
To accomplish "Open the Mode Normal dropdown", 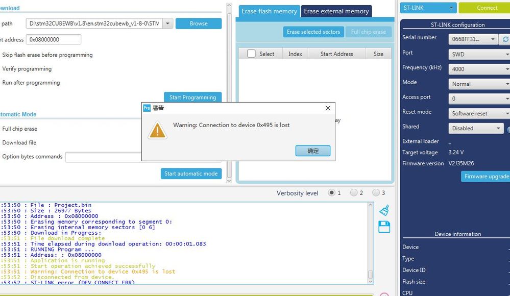I will (x=479, y=84).
